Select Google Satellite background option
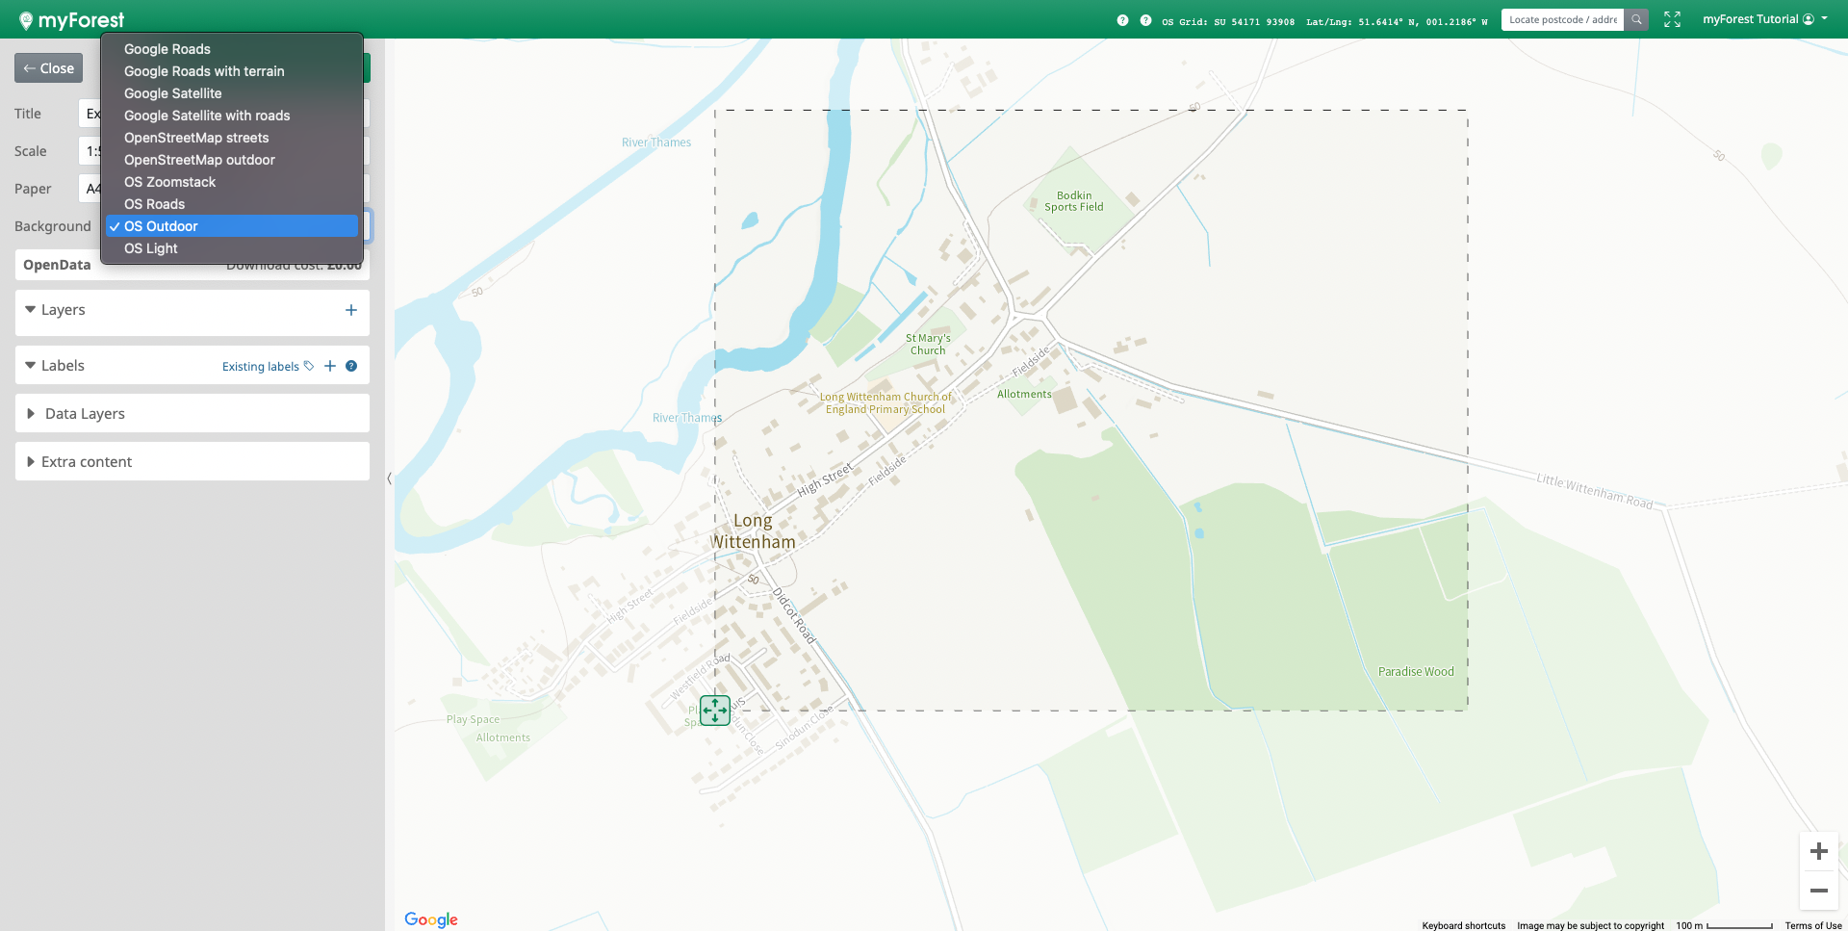This screenshot has width=1848, height=931. [173, 93]
